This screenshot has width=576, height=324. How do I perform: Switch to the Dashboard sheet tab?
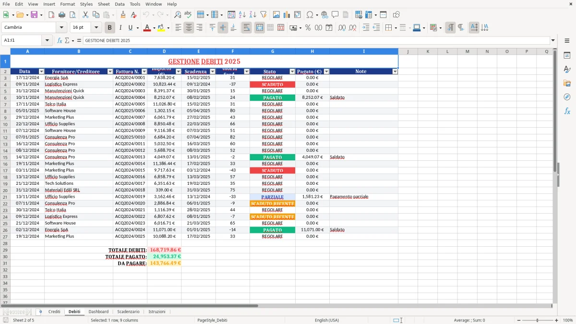tap(98, 312)
